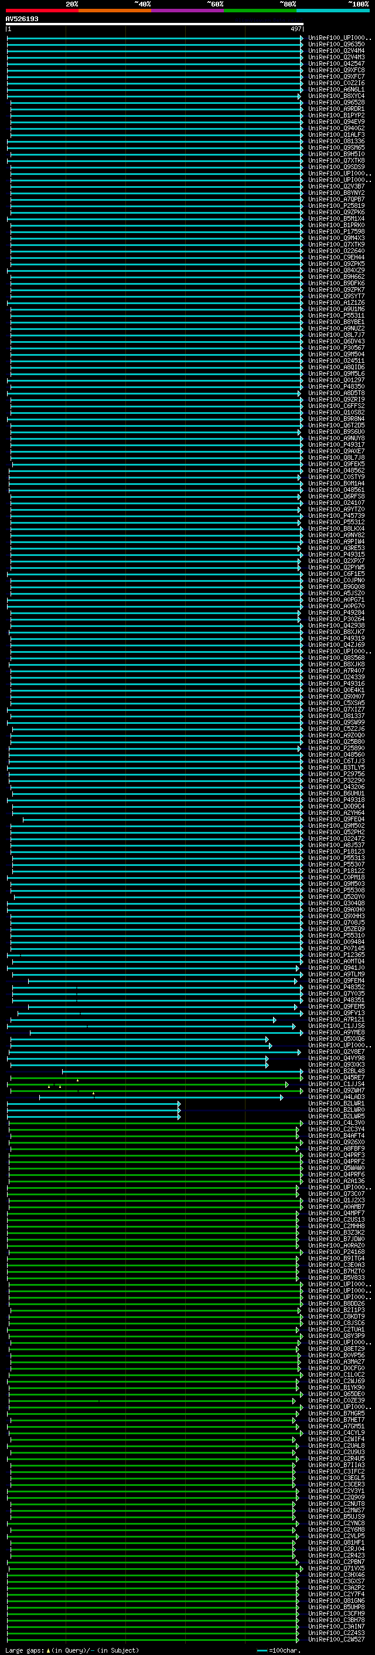The width and height of the screenshot is (375, 1655).
Task: Open hit UniRef100_Q2V4M3
Action: click(x=336, y=57)
